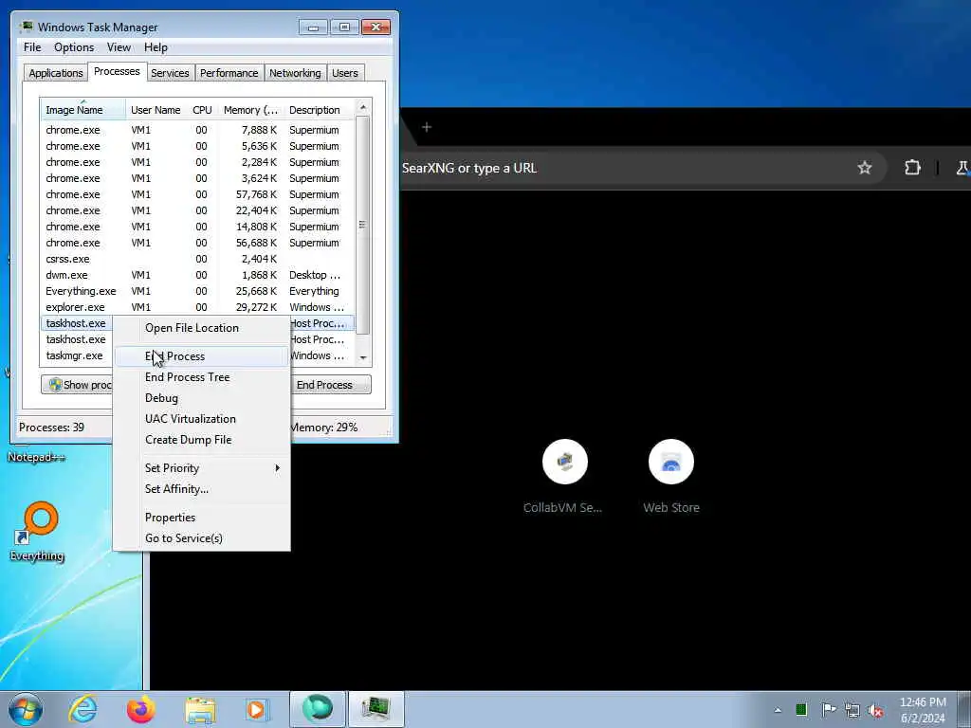Bookmark page with star icon
The height and width of the screenshot is (728, 971).
pyautogui.click(x=865, y=168)
